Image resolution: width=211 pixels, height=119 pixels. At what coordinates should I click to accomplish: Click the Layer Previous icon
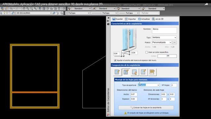(58, 13)
